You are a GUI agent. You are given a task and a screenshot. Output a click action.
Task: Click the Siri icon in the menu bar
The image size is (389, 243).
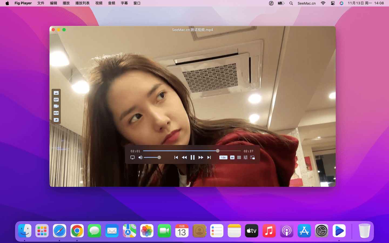[341, 3]
